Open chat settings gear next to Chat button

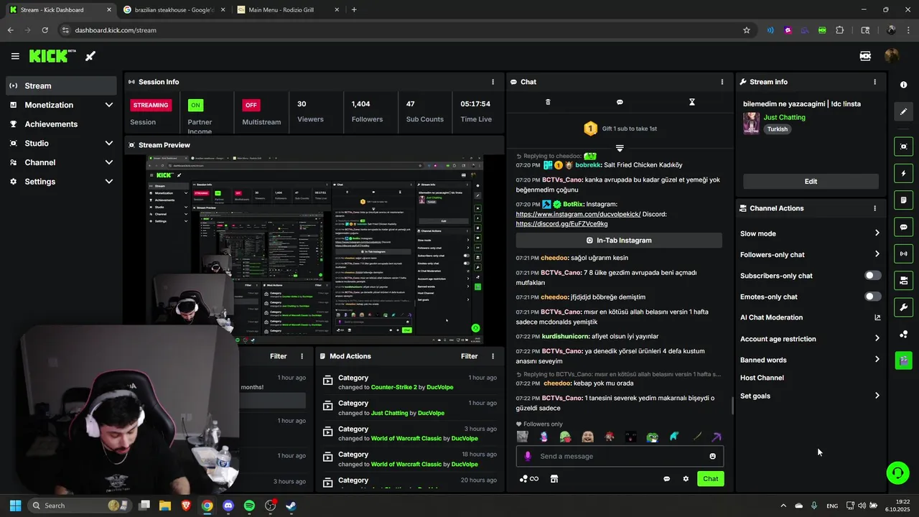point(686,479)
